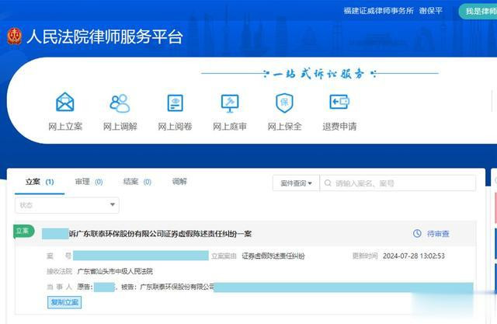This screenshot has height=324, width=497.
Task: Click the court name 广东省汕头市中级人民法院
Action: pyautogui.click(x=115, y=271)
